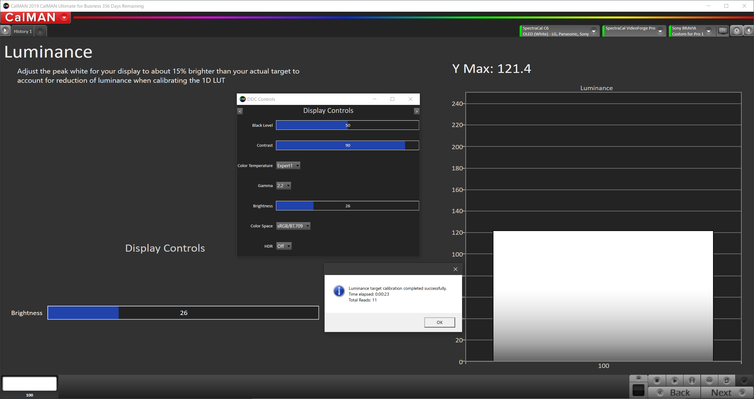
Task: Click the white luminance bar in chart
Action: (x=603, y=296)
